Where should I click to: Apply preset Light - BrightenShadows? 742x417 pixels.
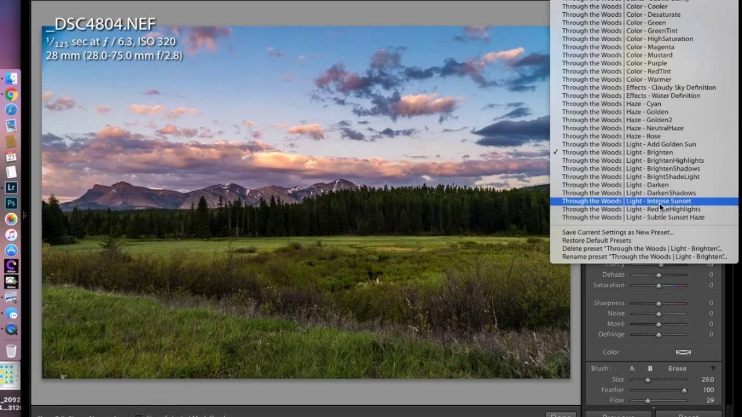tap(643, 169)
